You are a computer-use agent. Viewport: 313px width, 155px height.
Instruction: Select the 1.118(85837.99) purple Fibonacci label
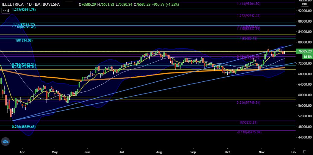coord(248,29)
